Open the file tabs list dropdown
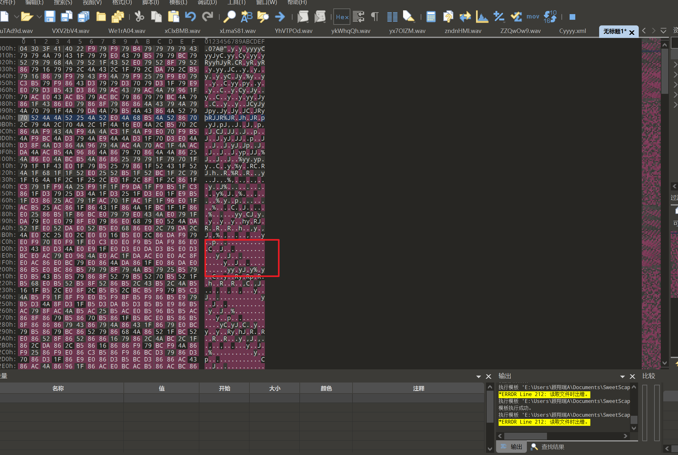 tap(663, 31)
